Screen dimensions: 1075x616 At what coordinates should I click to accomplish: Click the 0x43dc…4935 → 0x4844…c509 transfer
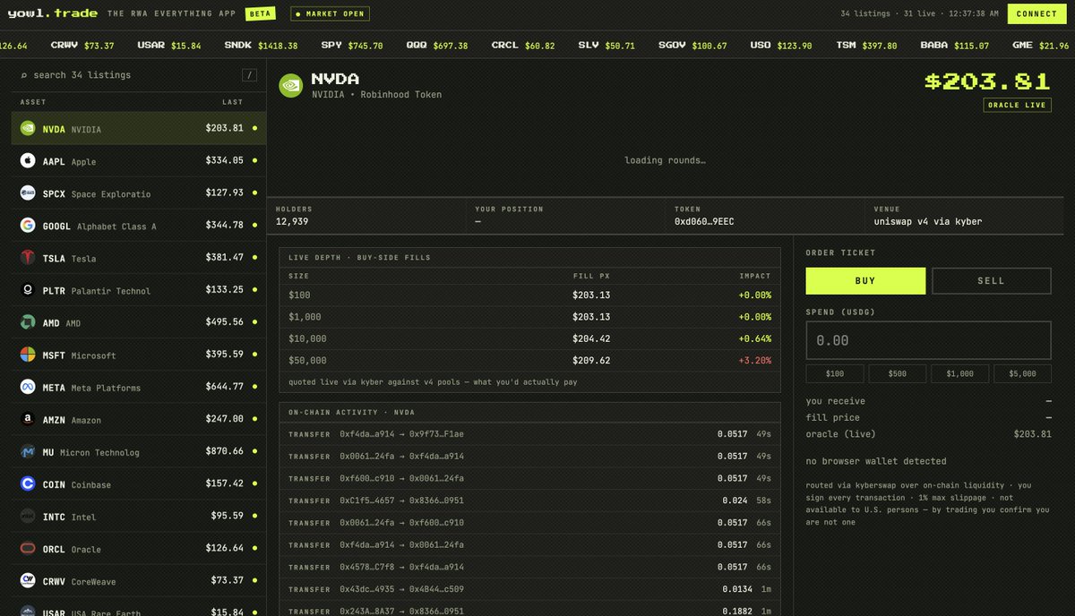(401, 589)
